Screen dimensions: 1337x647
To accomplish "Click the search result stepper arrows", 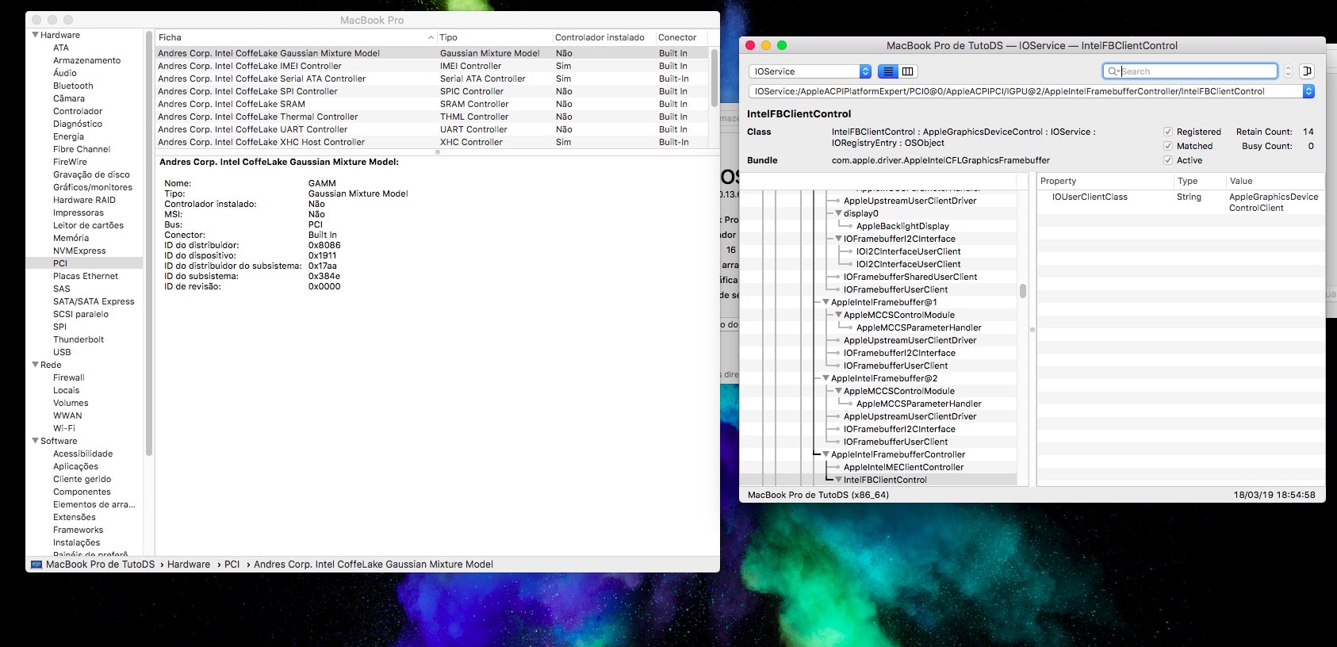I will pyautogui.click(x=1288, y=71).
